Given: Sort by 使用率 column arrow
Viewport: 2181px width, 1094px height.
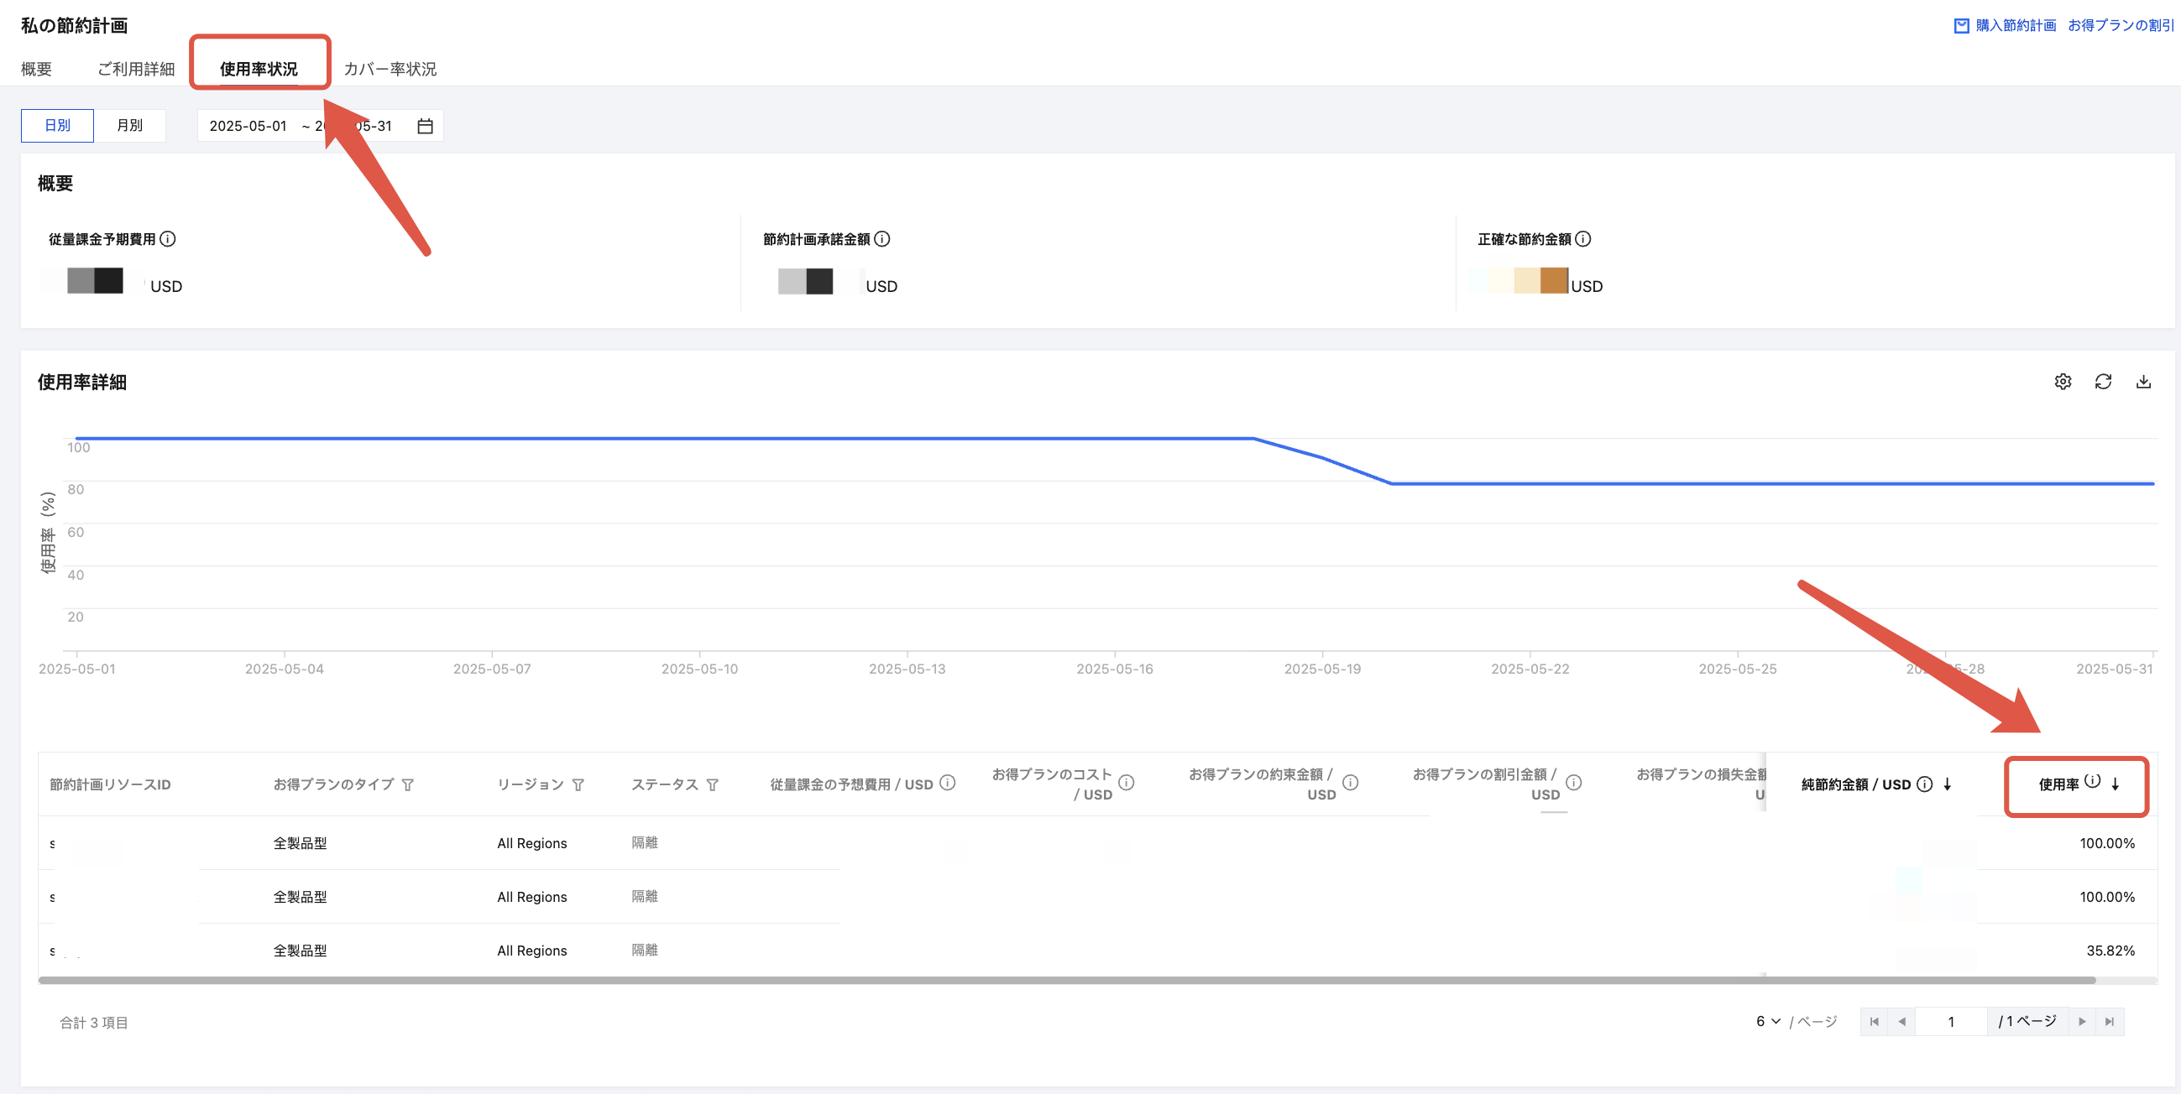Looking at the screenshot, I should pyautogui.click(x=2115, y=784).
